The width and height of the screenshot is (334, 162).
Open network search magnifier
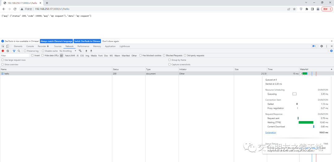[x=19, y=51]
